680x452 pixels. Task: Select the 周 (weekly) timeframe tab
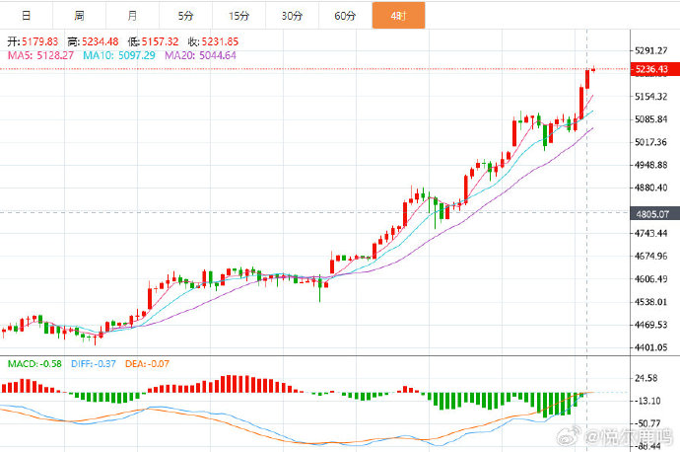[79, 16]
